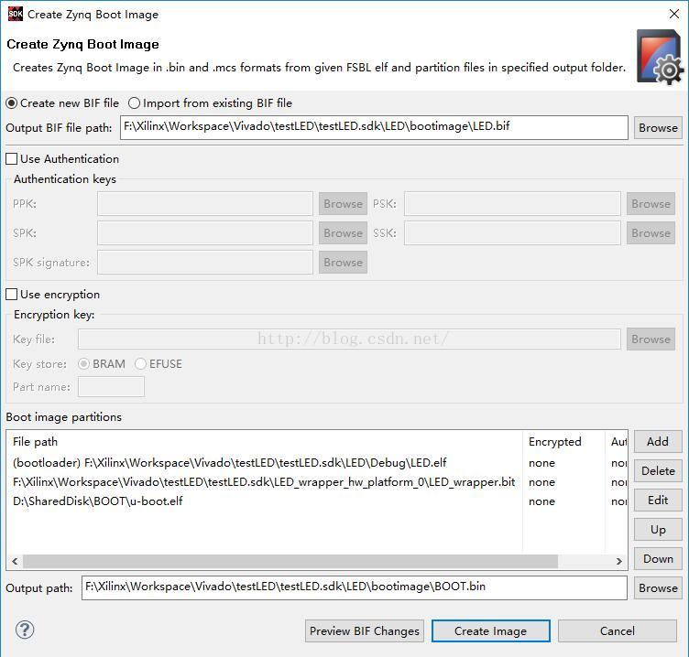Image resolution: width=689 pixels, height=657 pixels.
Task: Browse for the BOOT.bin Output path
Action: pyautogui.click(x=658, y=587)
